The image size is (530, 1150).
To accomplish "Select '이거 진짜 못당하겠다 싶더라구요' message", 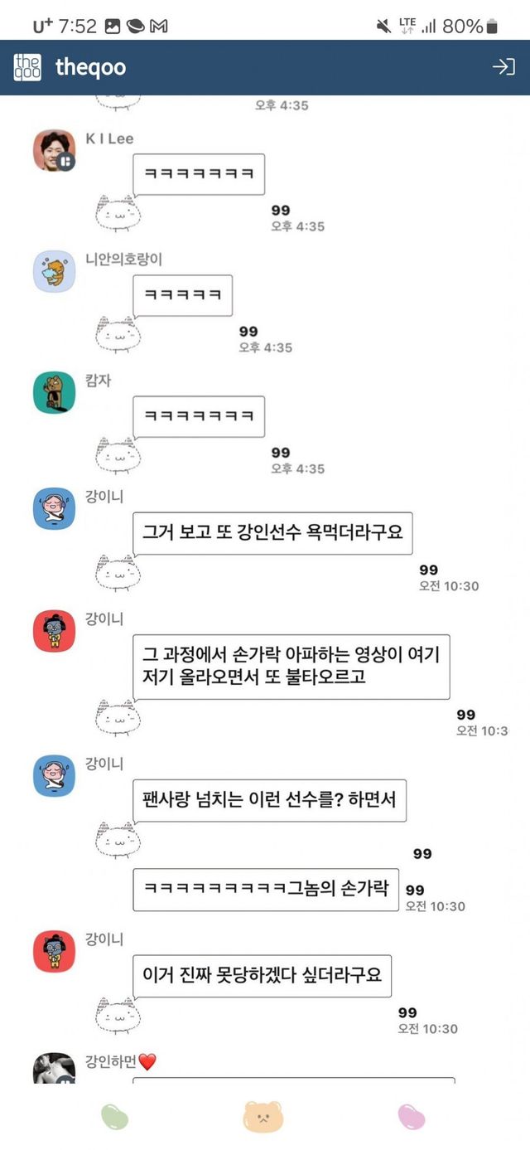I will (262, 976).
